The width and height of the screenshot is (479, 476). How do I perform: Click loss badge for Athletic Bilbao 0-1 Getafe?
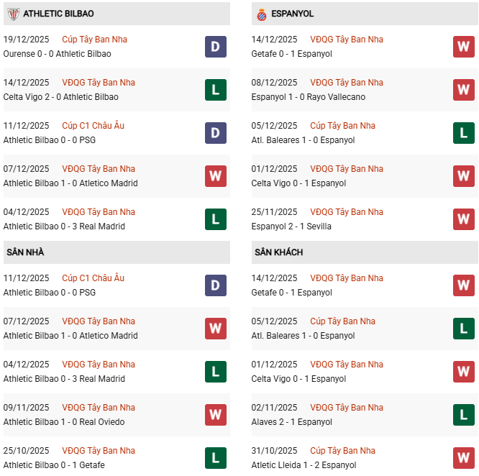tap(215, 458)
